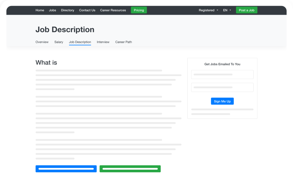Open the Interview tab
293x184 pixels.
click(x=103, y=42)
